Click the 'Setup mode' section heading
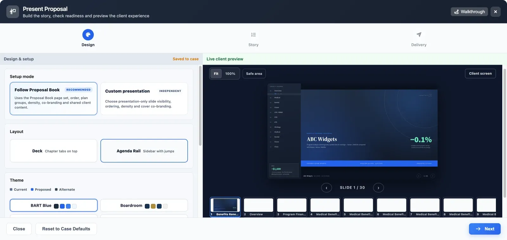 coord(22,77)
